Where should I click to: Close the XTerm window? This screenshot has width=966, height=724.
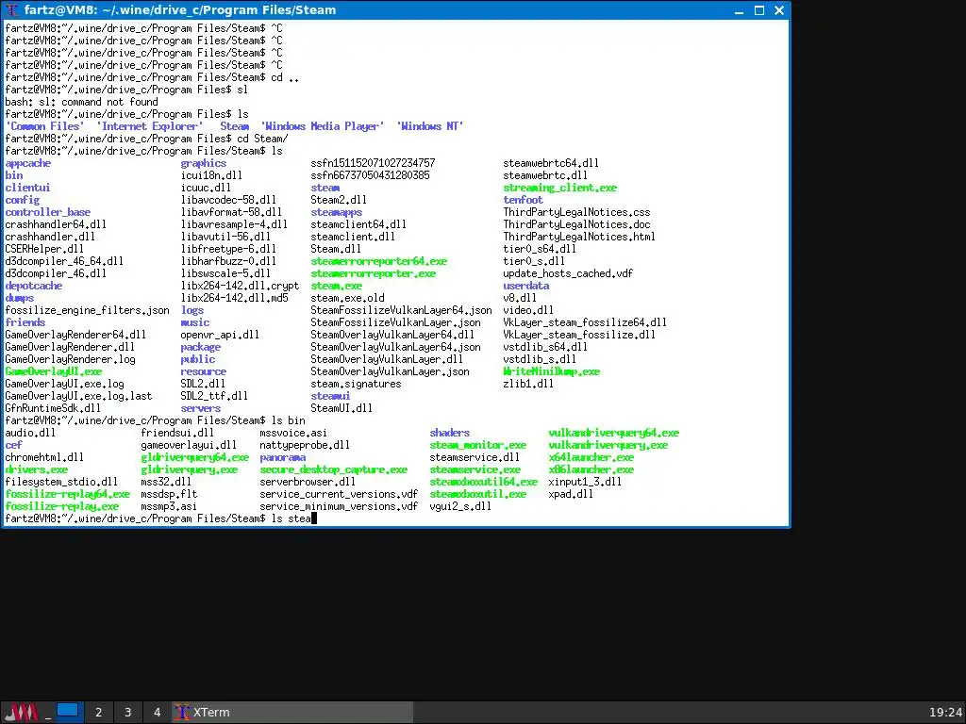tap(778, 10)
